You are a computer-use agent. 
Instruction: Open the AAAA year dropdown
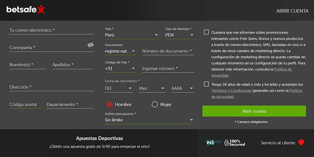[183, 88]
